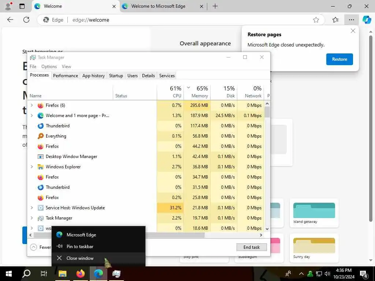Click the Everything process icon
This screenshot has width=375, height=281.
coord(40,136)
